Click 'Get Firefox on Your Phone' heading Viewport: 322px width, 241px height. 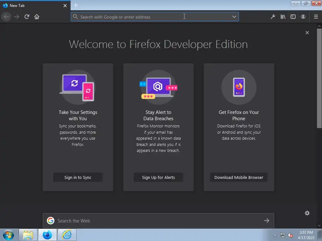239,115
